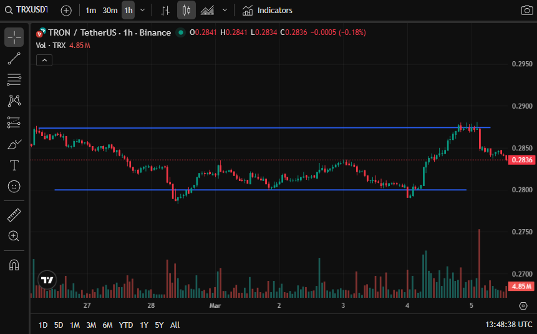Select the candlestick chart style
This screenshot has height=334, width=537.
click(x=186, y=10)
